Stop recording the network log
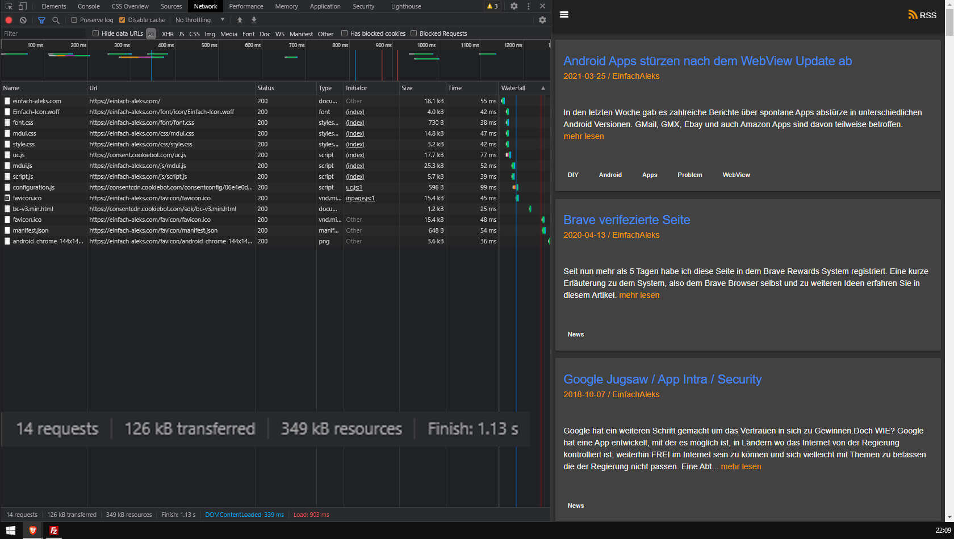The height and width of the screenshot is (539, 954). pyautogui.click(x=9, y=20)
